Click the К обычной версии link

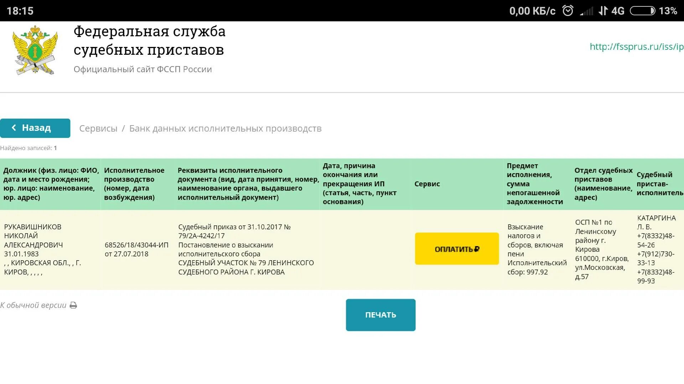coord(33,305)
